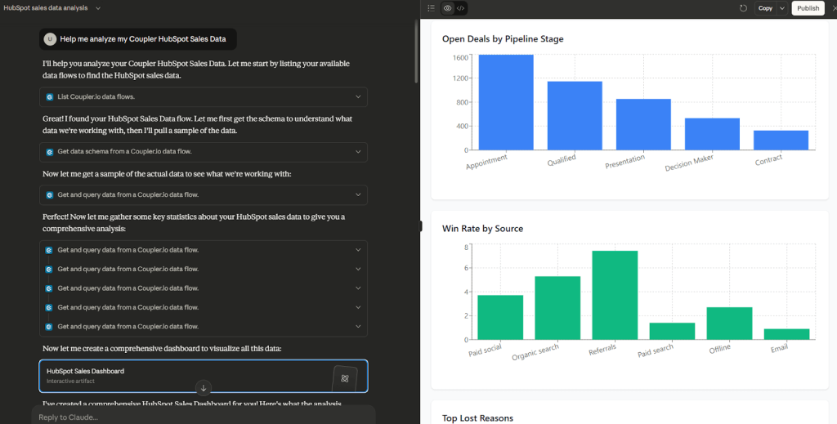The image size is (837, 424).
Task: Click the Copy button
Action: coord(765,8)
